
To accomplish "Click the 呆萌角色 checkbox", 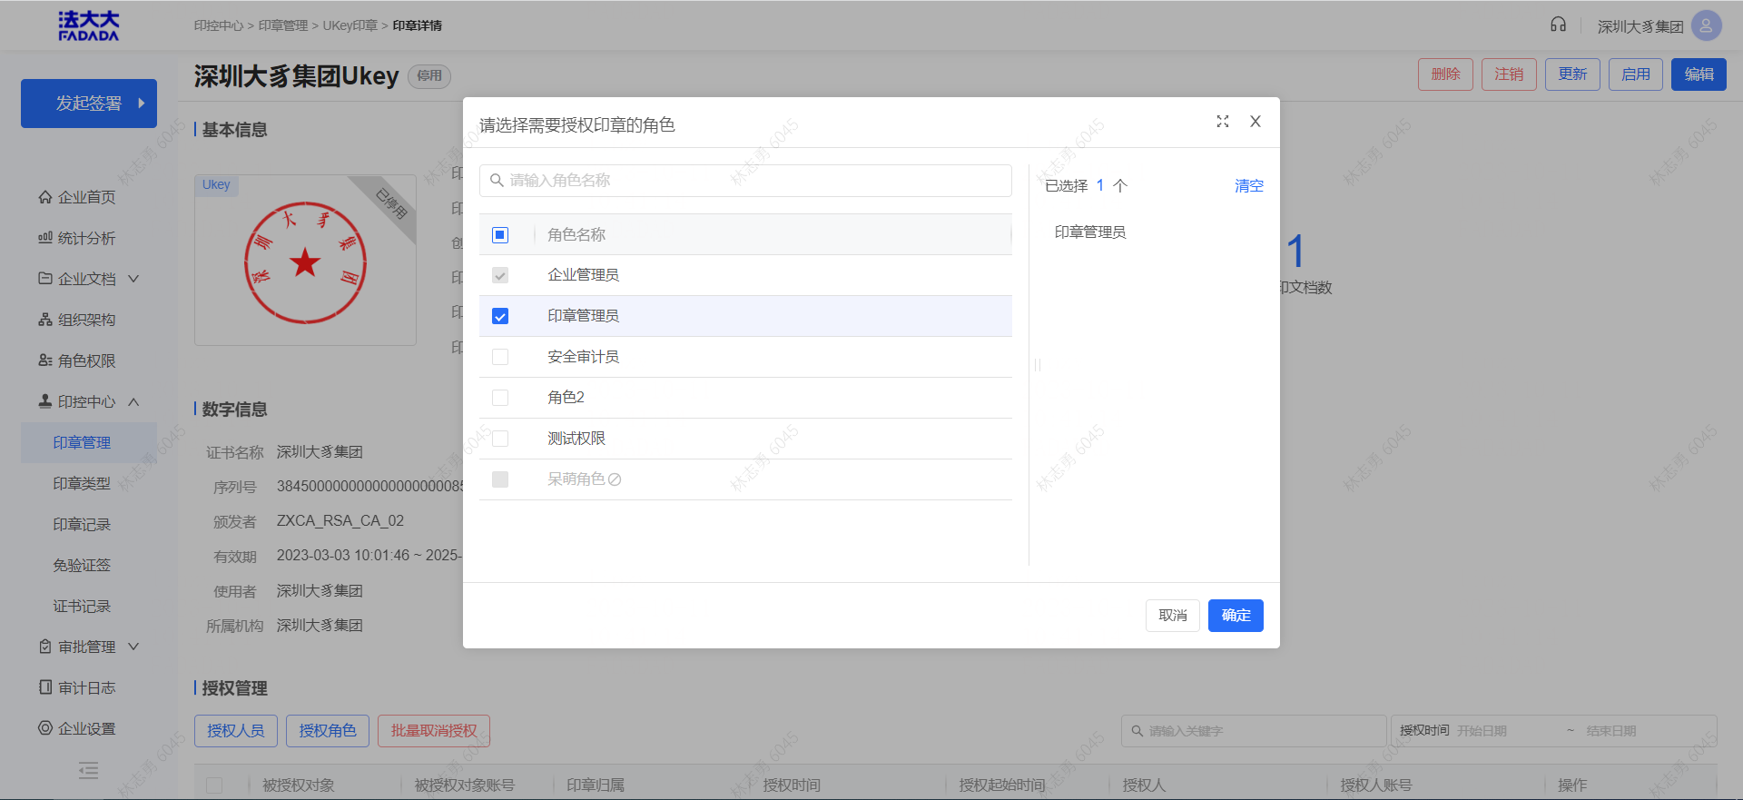I will point(500,479).
